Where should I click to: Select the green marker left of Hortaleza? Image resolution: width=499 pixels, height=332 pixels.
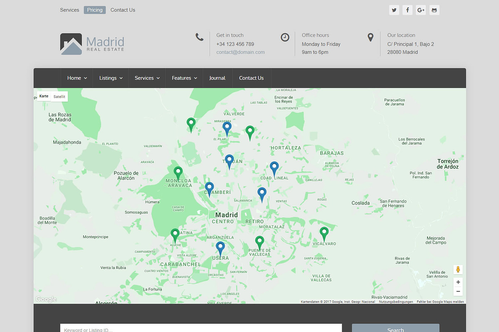[249, 133]
